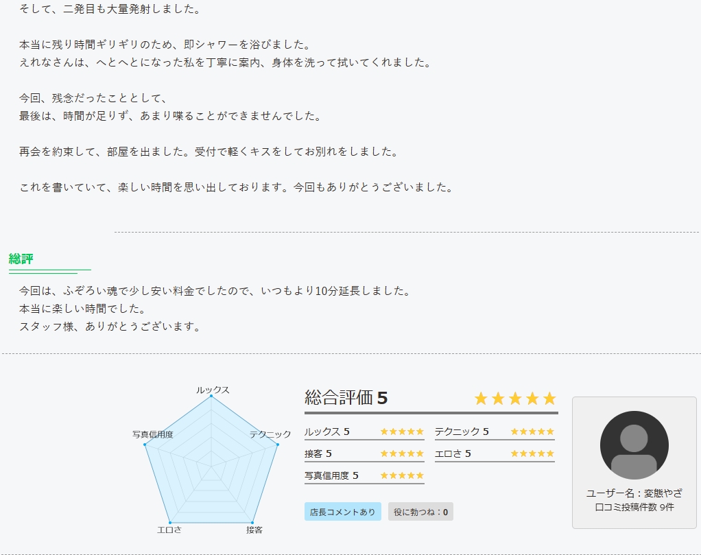The width and height of the screenshot is (701, 555).
Task: Click the stars beside テクニック 5
Action: point(532,432)
